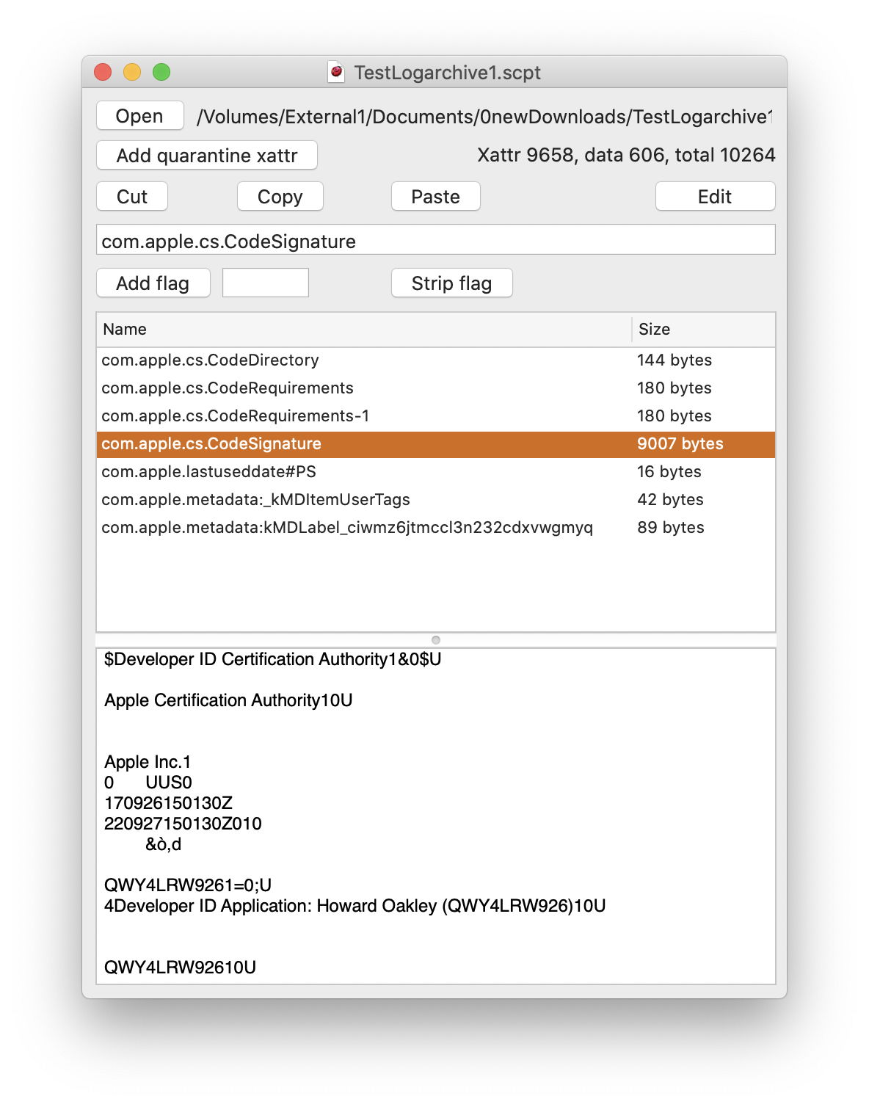Copy the selected extended attribute
The height and width of the screenshot is (1107, 869).
click(280, 196)
